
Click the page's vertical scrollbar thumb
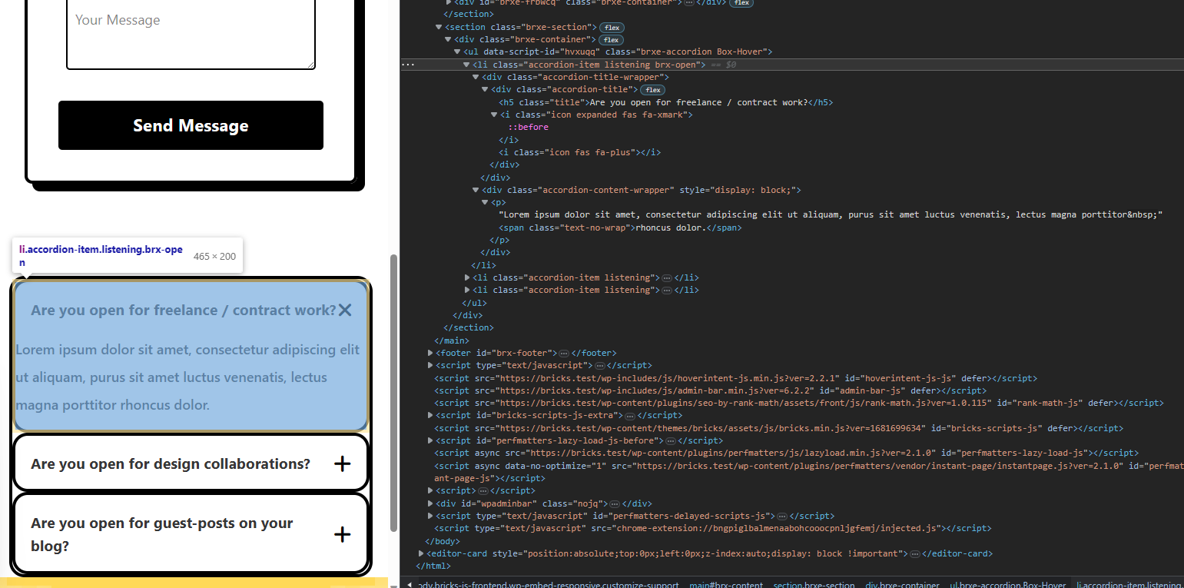point(394,392)
